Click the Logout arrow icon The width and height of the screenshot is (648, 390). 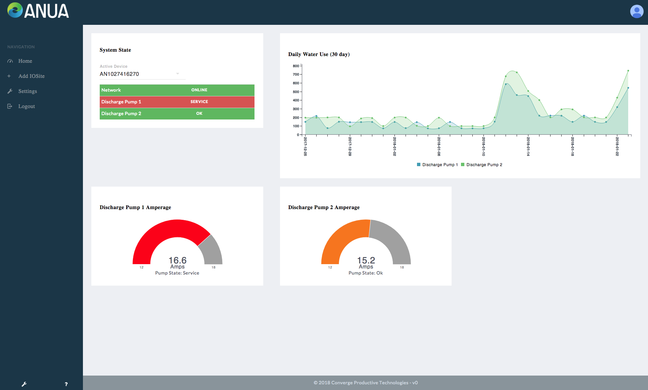[10, 106]
